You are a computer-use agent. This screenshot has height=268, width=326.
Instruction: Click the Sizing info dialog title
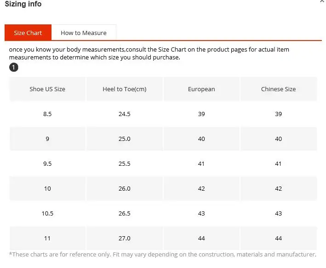(23, 4)
